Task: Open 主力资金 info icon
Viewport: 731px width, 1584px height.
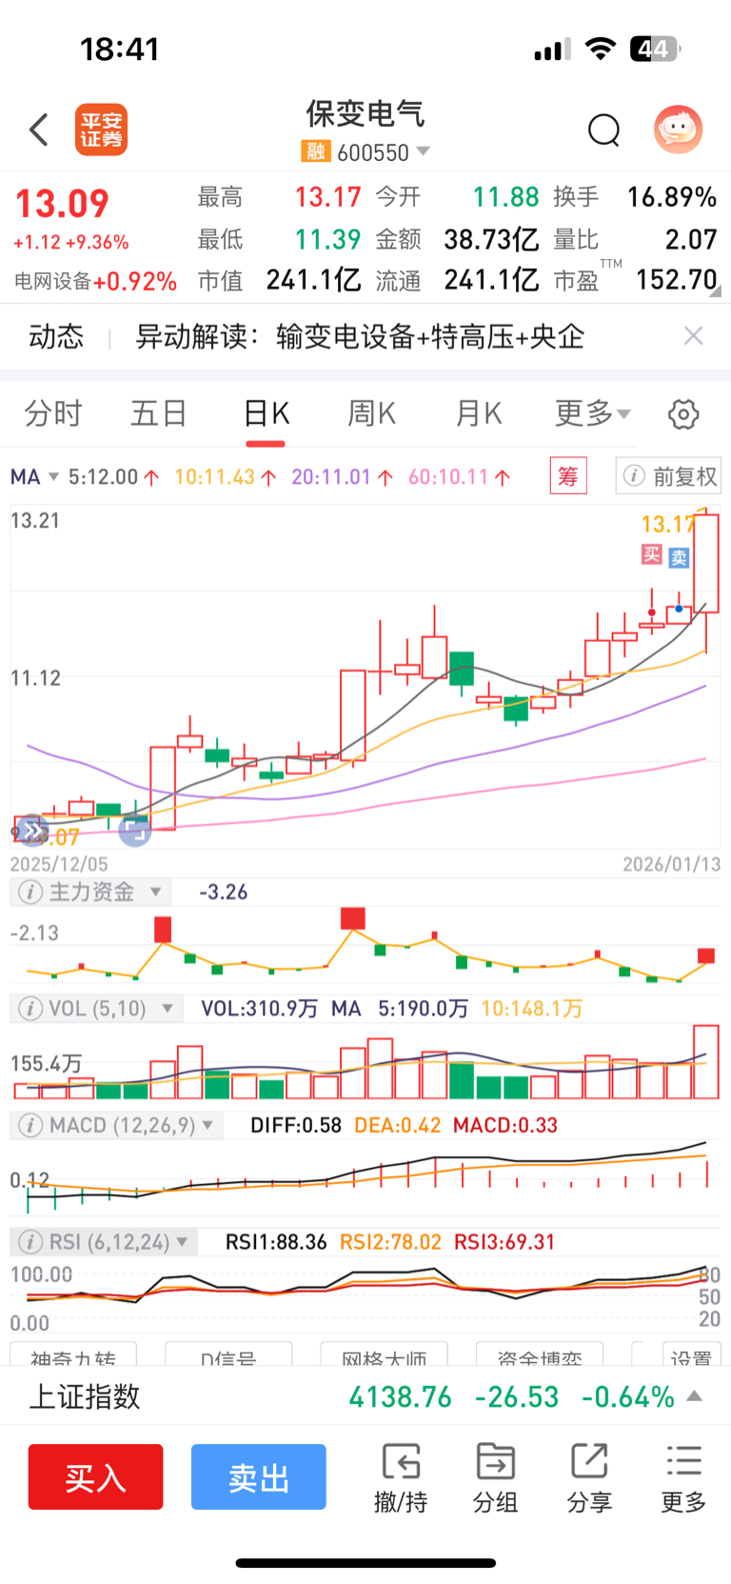Action: click(x=30, y=892)
